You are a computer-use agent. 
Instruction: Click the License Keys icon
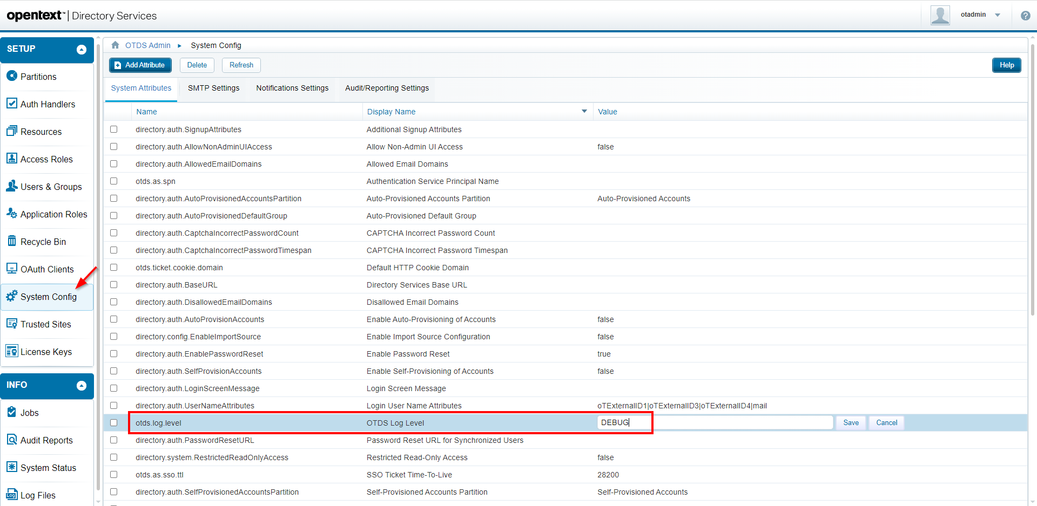click(x=12, y=351)
